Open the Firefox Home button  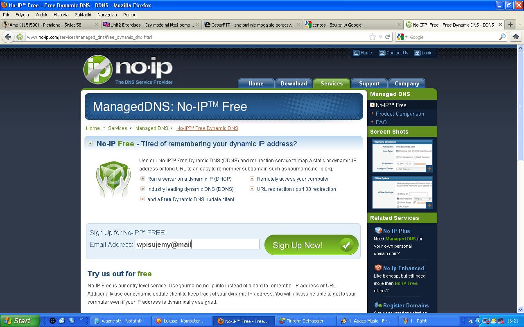(516, 37)
